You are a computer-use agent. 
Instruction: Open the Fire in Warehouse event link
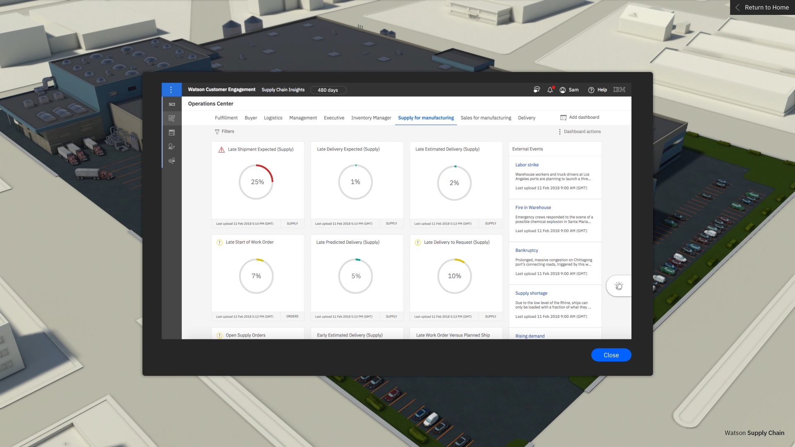pos(533,208)
